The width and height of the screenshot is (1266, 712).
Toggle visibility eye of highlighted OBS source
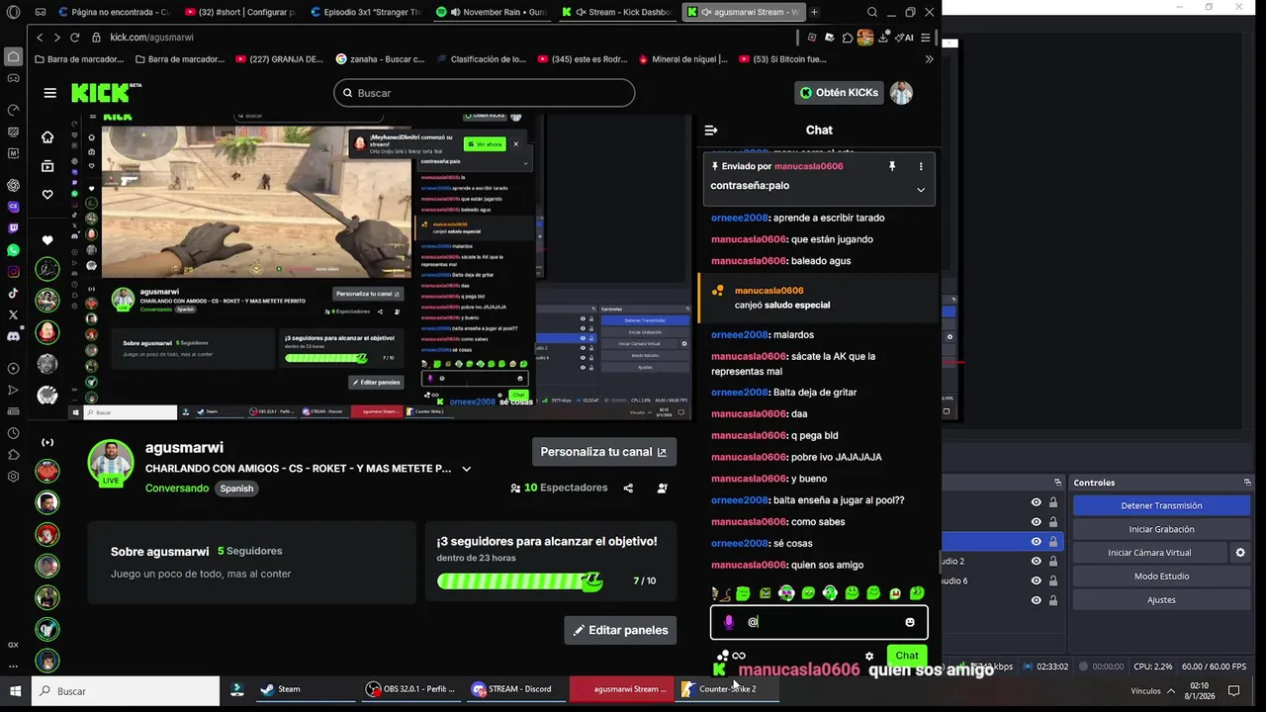click(1037, 542)
